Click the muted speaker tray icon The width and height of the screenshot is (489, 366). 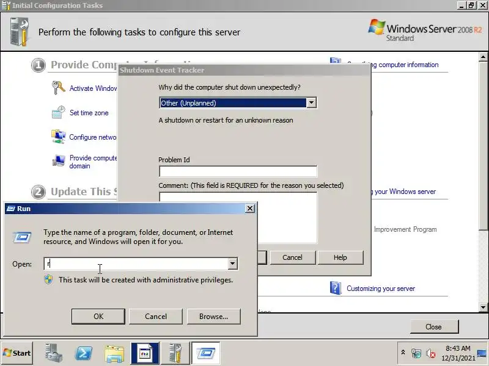430,353
